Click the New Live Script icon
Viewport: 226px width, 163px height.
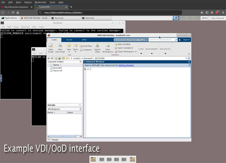coord(60,46)
